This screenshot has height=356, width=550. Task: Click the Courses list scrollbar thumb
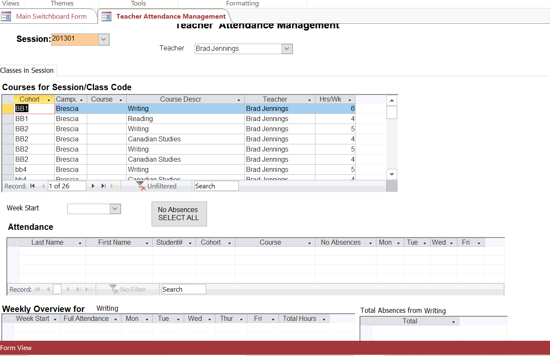pos(392,112)
